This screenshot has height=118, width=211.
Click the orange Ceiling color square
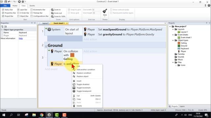[72, 55]
